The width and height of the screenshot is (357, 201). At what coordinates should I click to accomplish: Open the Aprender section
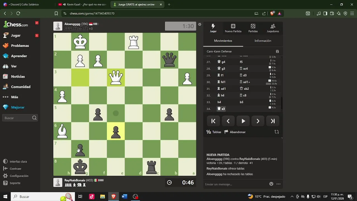click(19, 56)
